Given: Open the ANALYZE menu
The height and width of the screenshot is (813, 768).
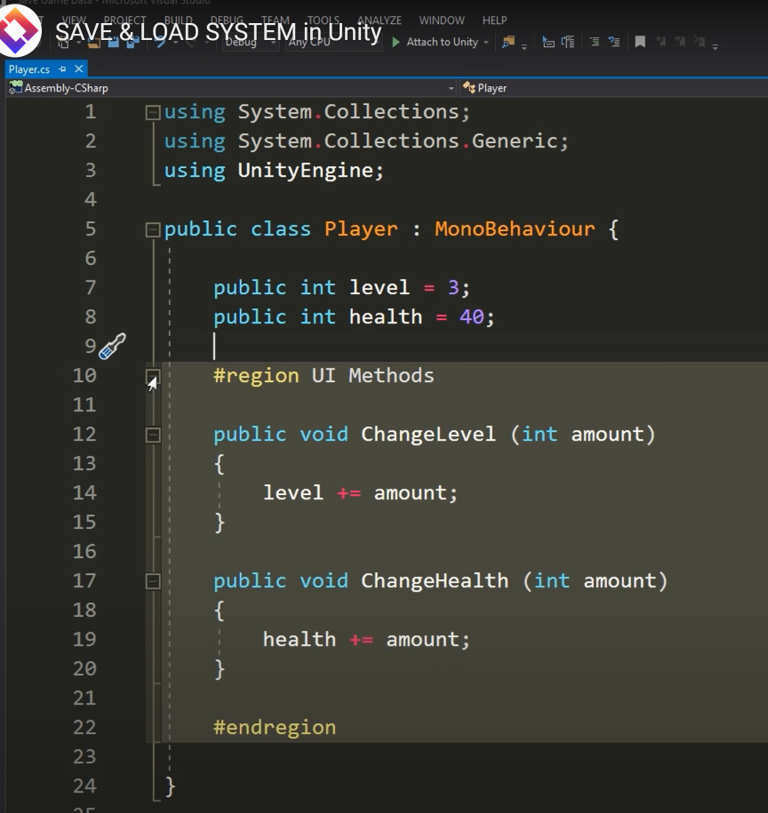Looking at the screenshot, I should [379, 20].
